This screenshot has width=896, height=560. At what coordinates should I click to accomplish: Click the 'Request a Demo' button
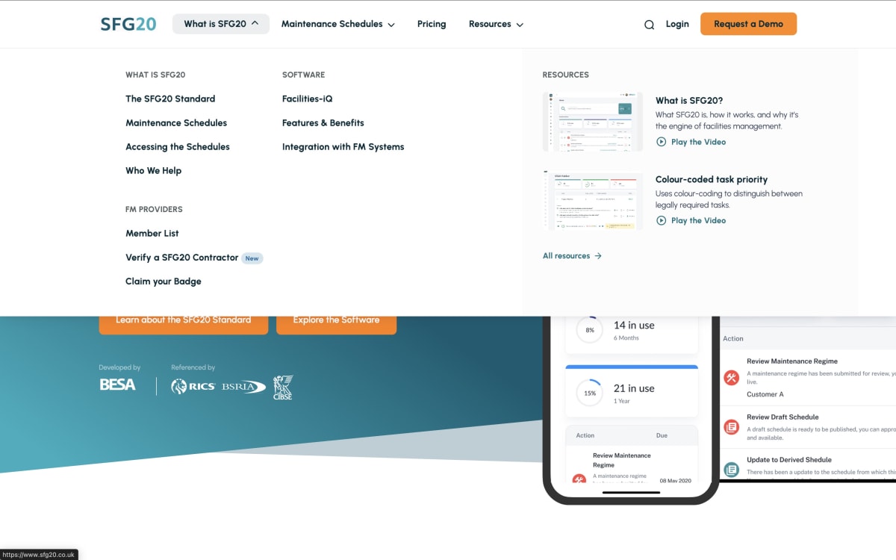pyautogui.click(x=748, y=23)
